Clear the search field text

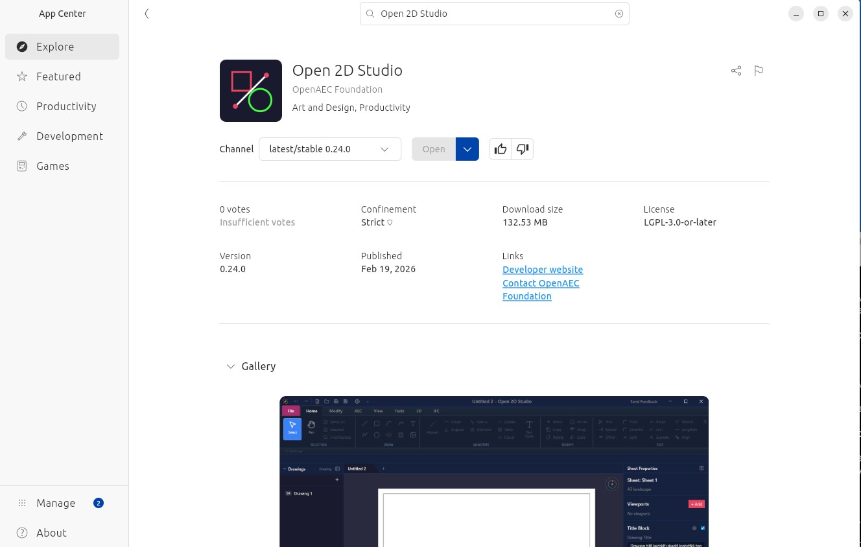tap(619, 14)
